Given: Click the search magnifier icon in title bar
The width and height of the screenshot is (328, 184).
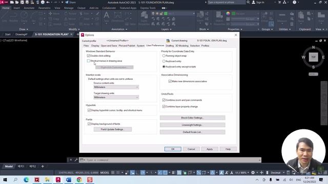Looking at the screenshot, I should click(x=248, y=2).
